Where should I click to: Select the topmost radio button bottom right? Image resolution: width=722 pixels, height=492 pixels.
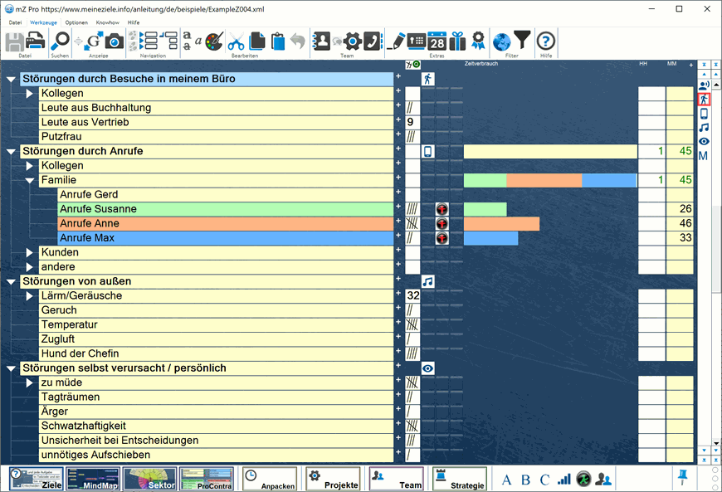(715, 470)
